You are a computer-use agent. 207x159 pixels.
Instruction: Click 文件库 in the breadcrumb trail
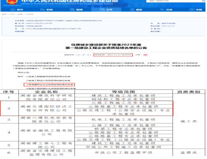coord(29,14)
